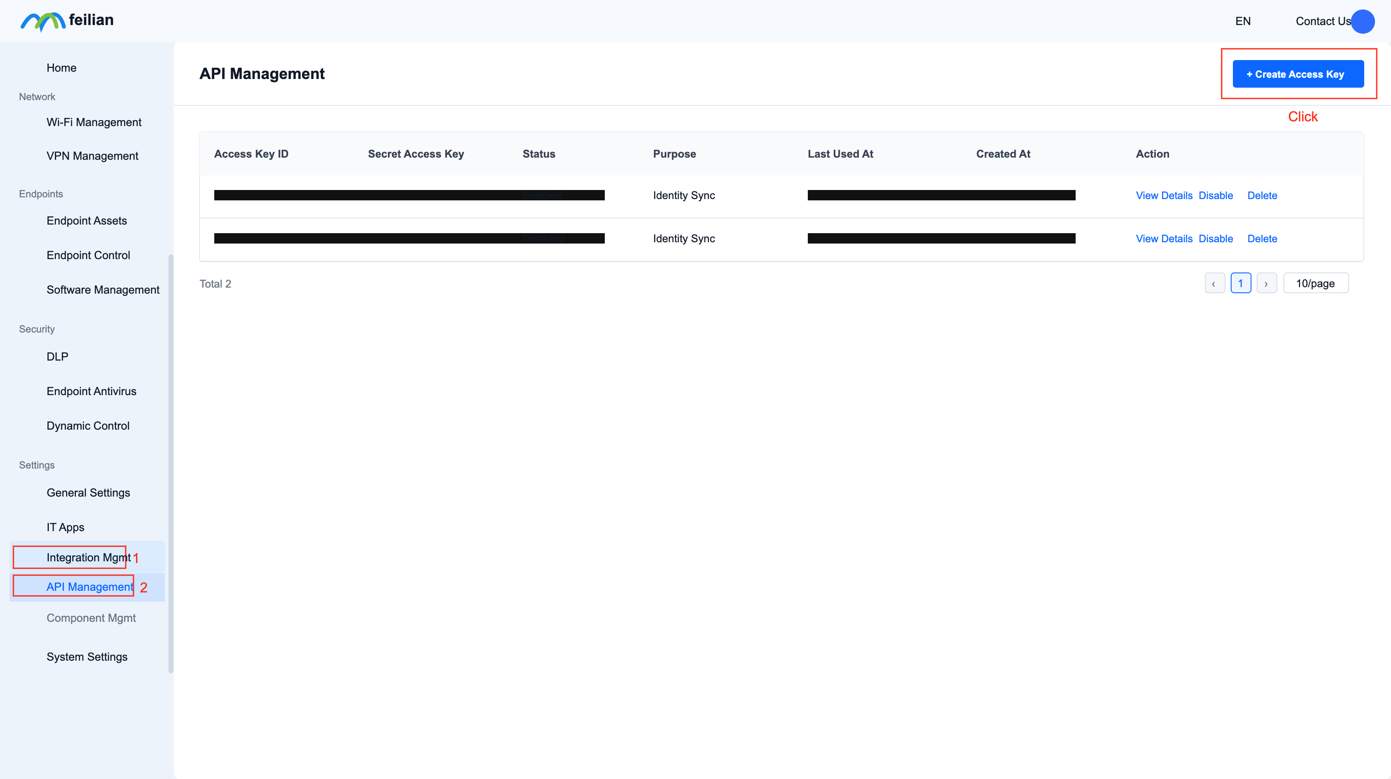This screenshot has width=1391, height=779.
Task: Go to previous page arrow
Action: [1214, 283]
